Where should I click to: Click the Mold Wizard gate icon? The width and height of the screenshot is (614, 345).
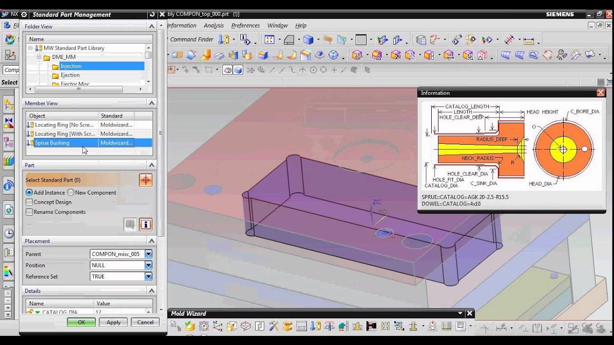(372, 326)
